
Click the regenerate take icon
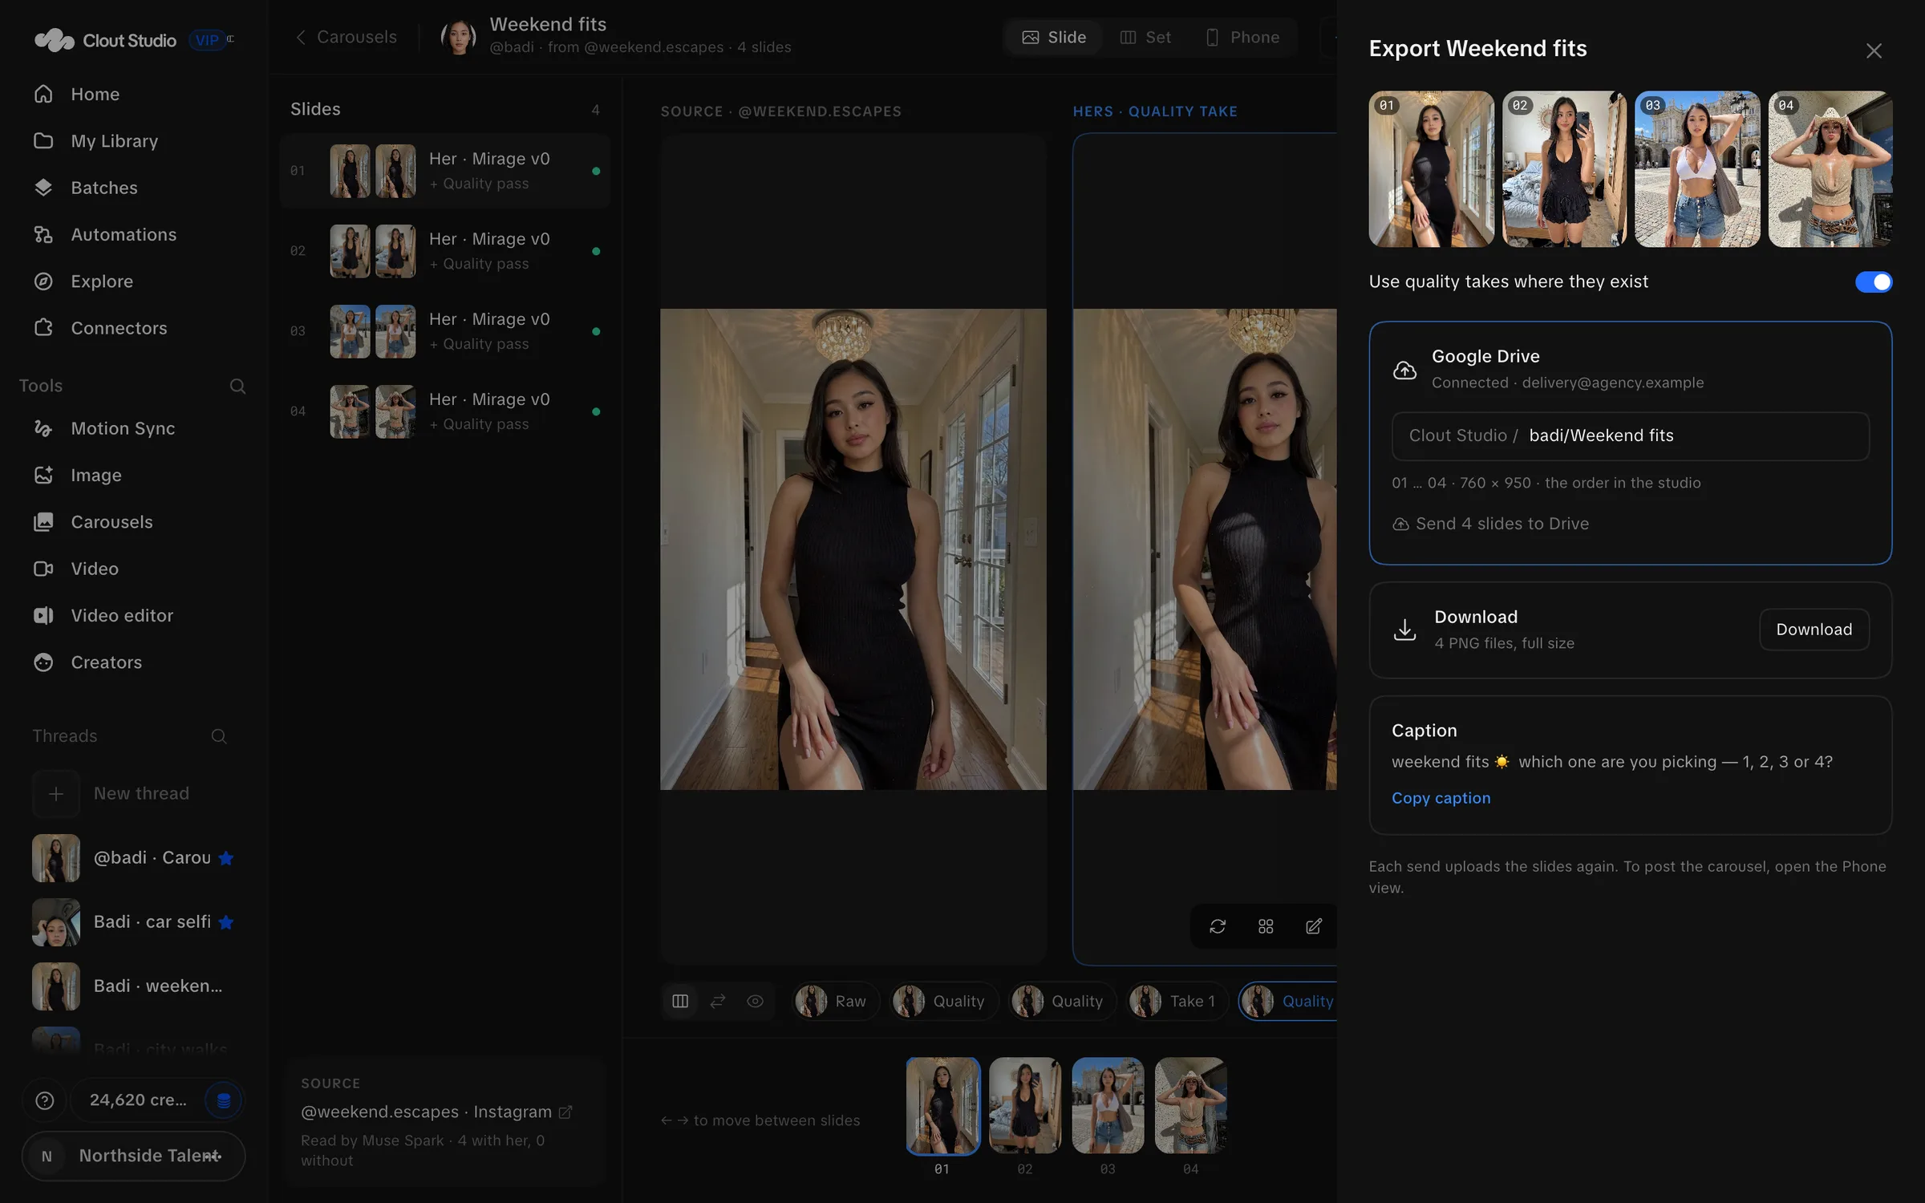pos(1218,926)
